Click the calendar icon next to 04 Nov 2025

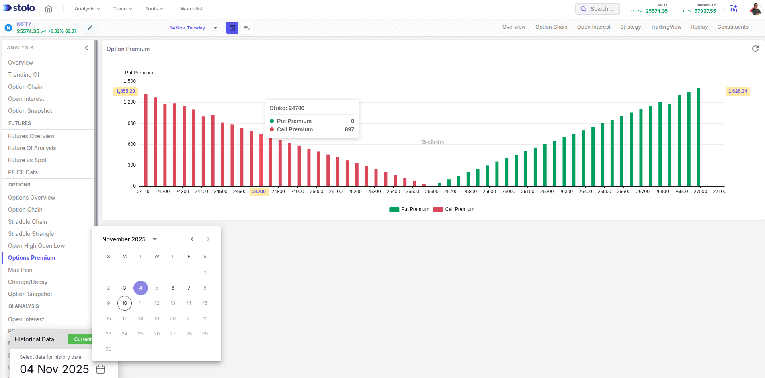click(100, 369)
